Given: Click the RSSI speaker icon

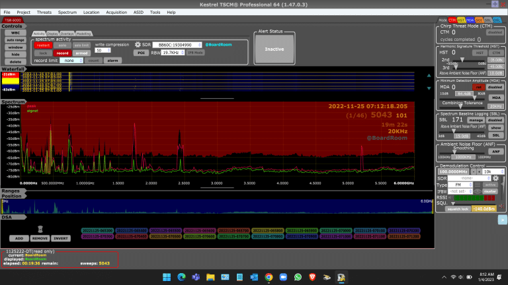Looking at the screenshot, I should [x=450, y=197].
